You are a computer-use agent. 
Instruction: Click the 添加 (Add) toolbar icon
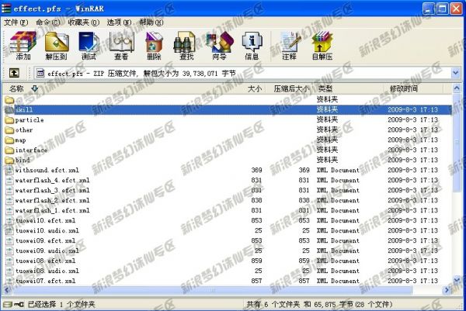pyautogui.click(x=23, y=46)
